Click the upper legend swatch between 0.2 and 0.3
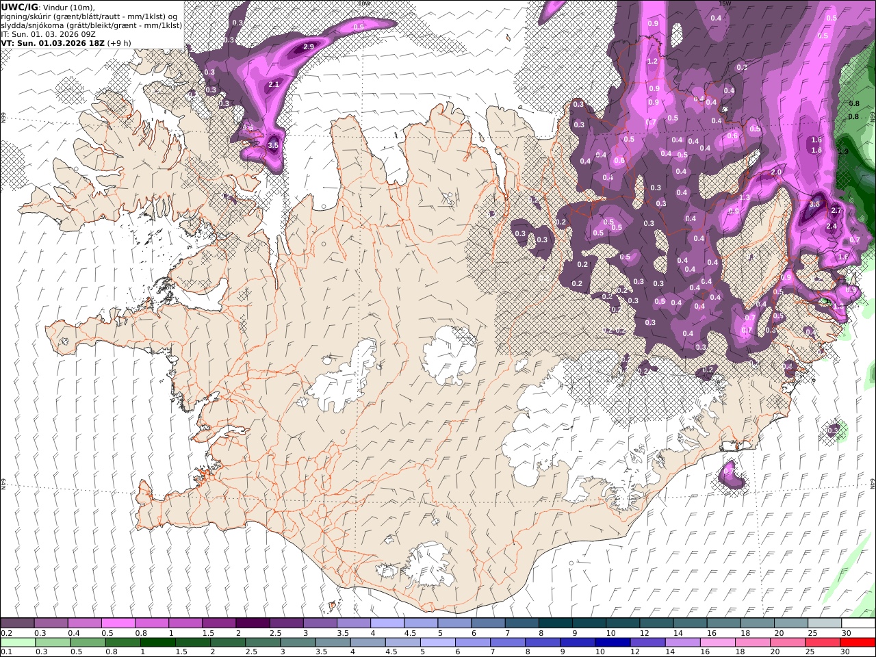 (x=17, y=623)
